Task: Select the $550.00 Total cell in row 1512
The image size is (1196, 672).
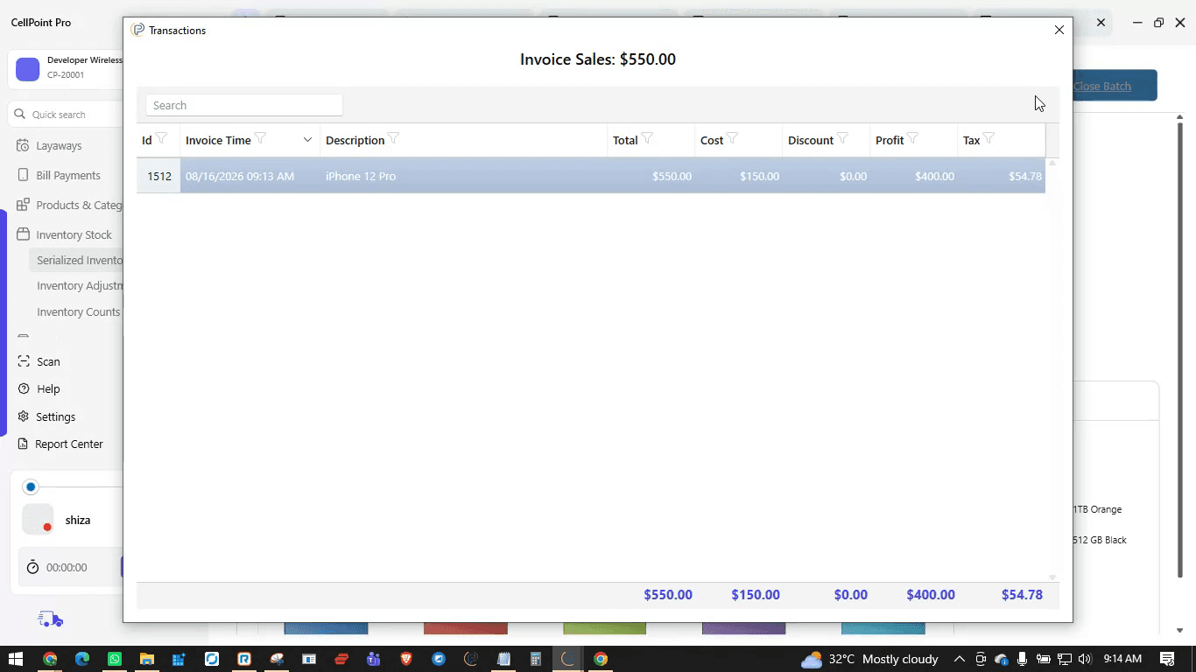Action: 651,176
